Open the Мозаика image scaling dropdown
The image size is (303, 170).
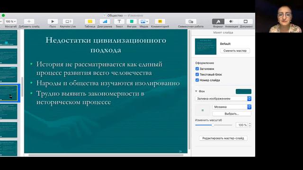[x=232, y=107]
